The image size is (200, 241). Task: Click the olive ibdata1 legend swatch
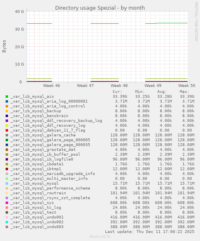click(x=7, y=164)
